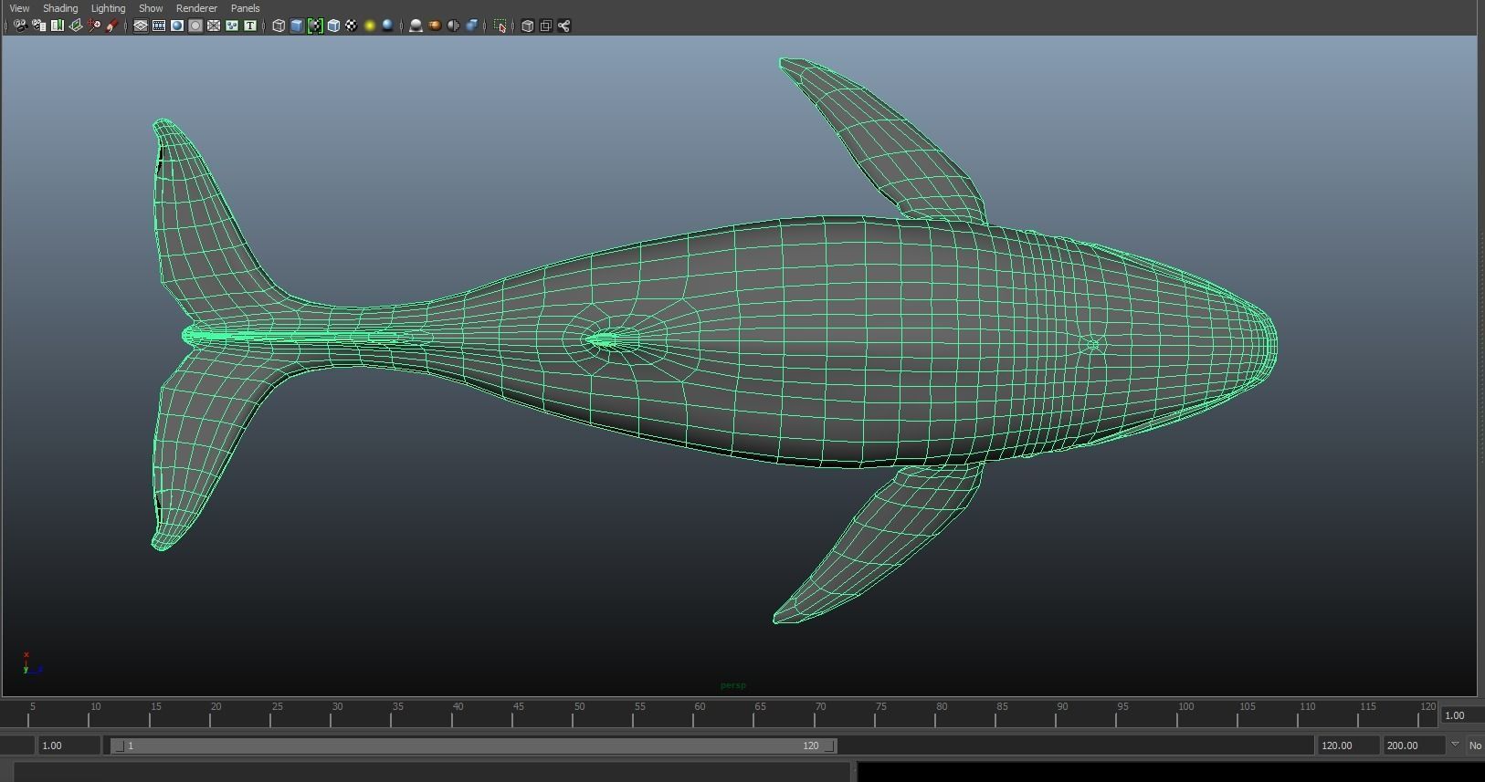Click the playback start field 1.00

68,746
